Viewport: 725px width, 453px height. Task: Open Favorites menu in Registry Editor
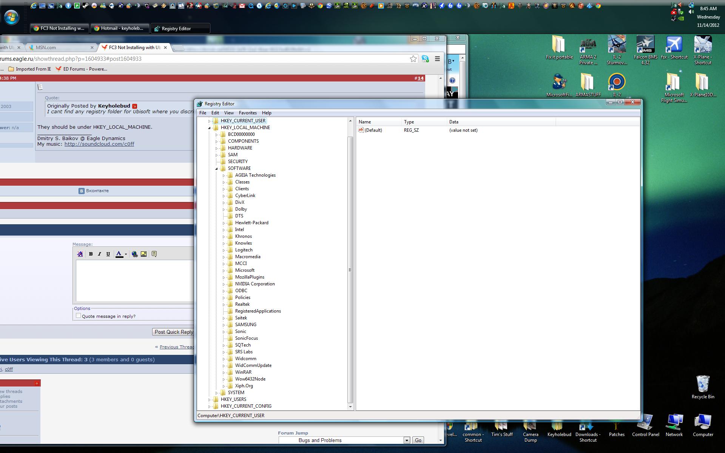(x=248, y=113)
